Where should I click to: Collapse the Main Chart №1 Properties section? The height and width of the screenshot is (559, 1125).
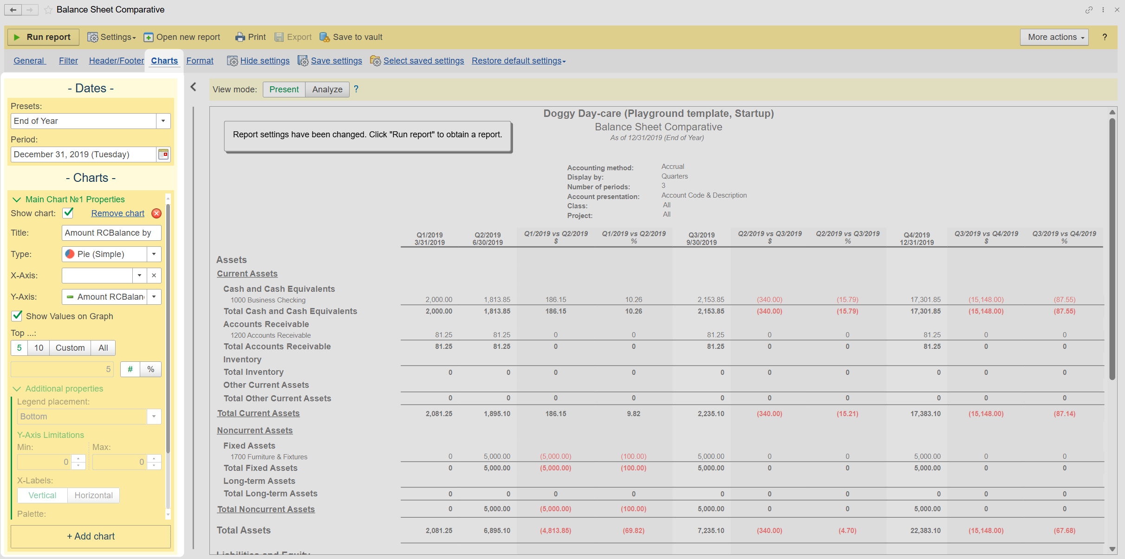(x=17, y=199)
